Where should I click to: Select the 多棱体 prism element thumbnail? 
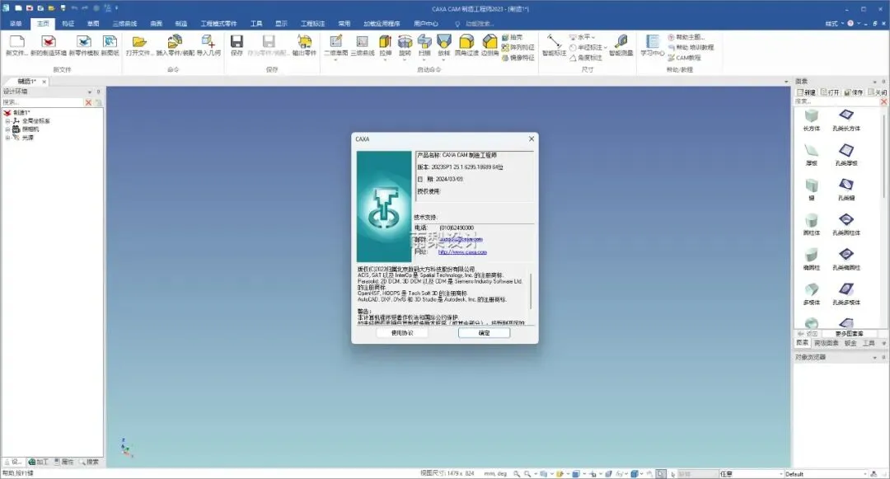tap(812, 289)
